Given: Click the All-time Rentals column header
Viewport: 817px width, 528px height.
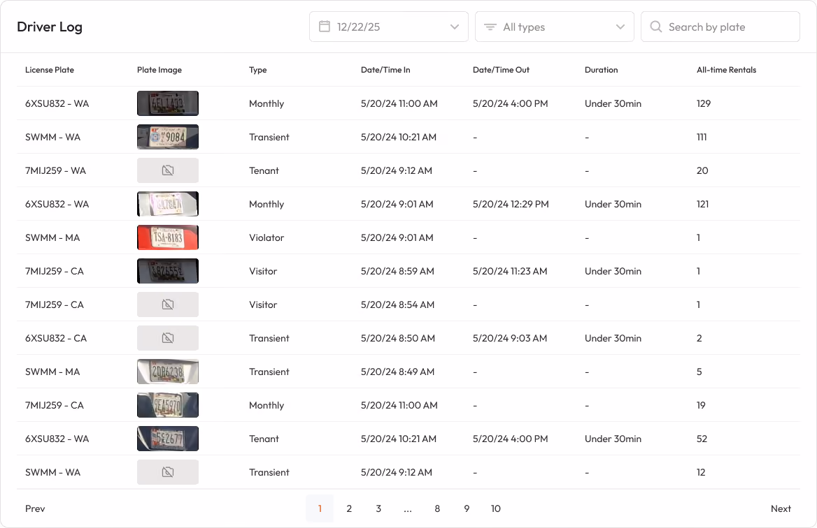Looking at the screenshot, I should click(726, 70).
